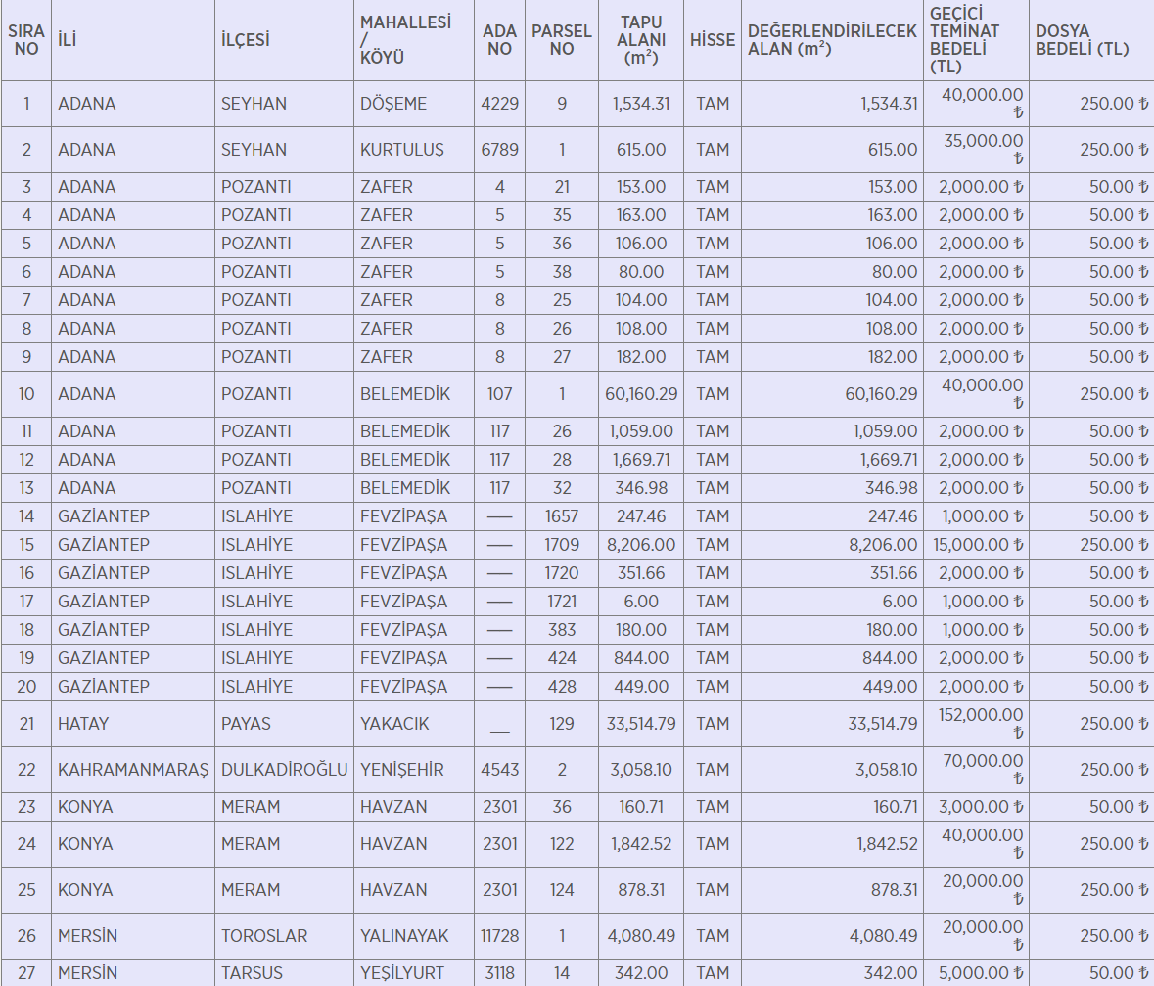Select the TAPU ALANI column header
The image size is (1154, 986).
pyautogui.click(x=641, y=40)
